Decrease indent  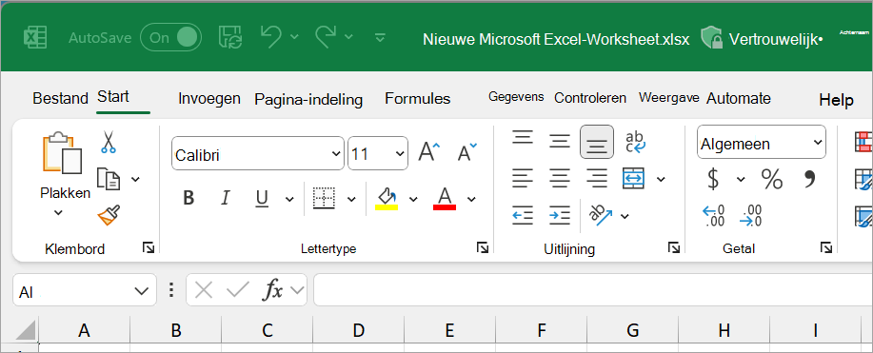[523, 215]
